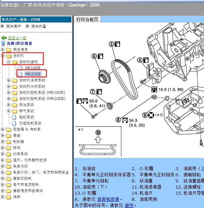This screenshot has height=208, width=204.
Task: Expand 通风、加热器和空调 node
Action: click(x=2, y=160)
